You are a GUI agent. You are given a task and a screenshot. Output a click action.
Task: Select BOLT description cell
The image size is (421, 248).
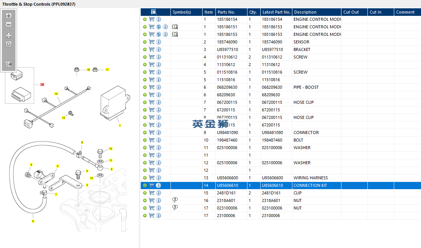click(317, 140)
